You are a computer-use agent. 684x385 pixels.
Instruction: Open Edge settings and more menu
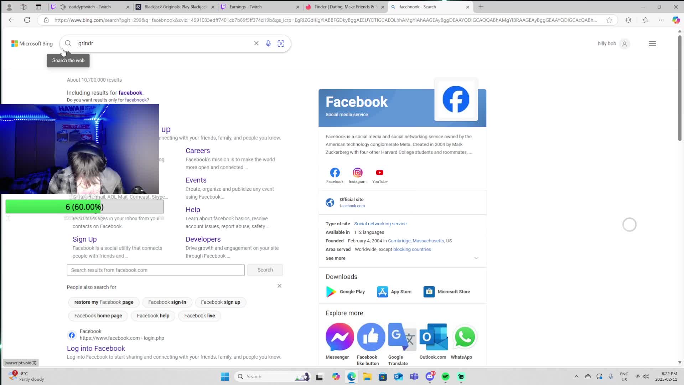[661, 20]
